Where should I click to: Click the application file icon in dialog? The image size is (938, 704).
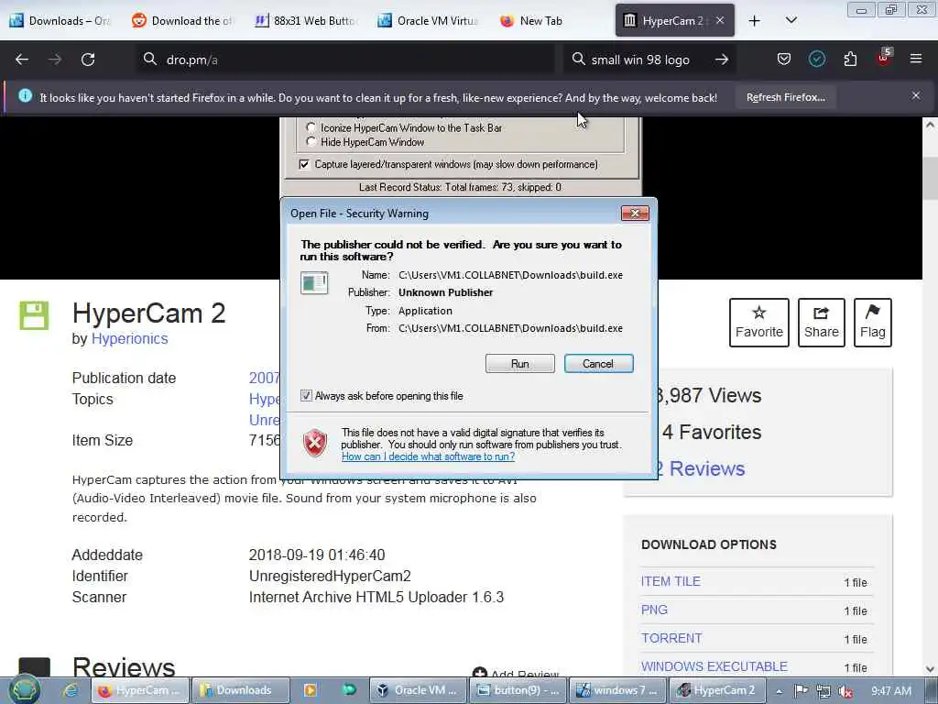(314, 282)
